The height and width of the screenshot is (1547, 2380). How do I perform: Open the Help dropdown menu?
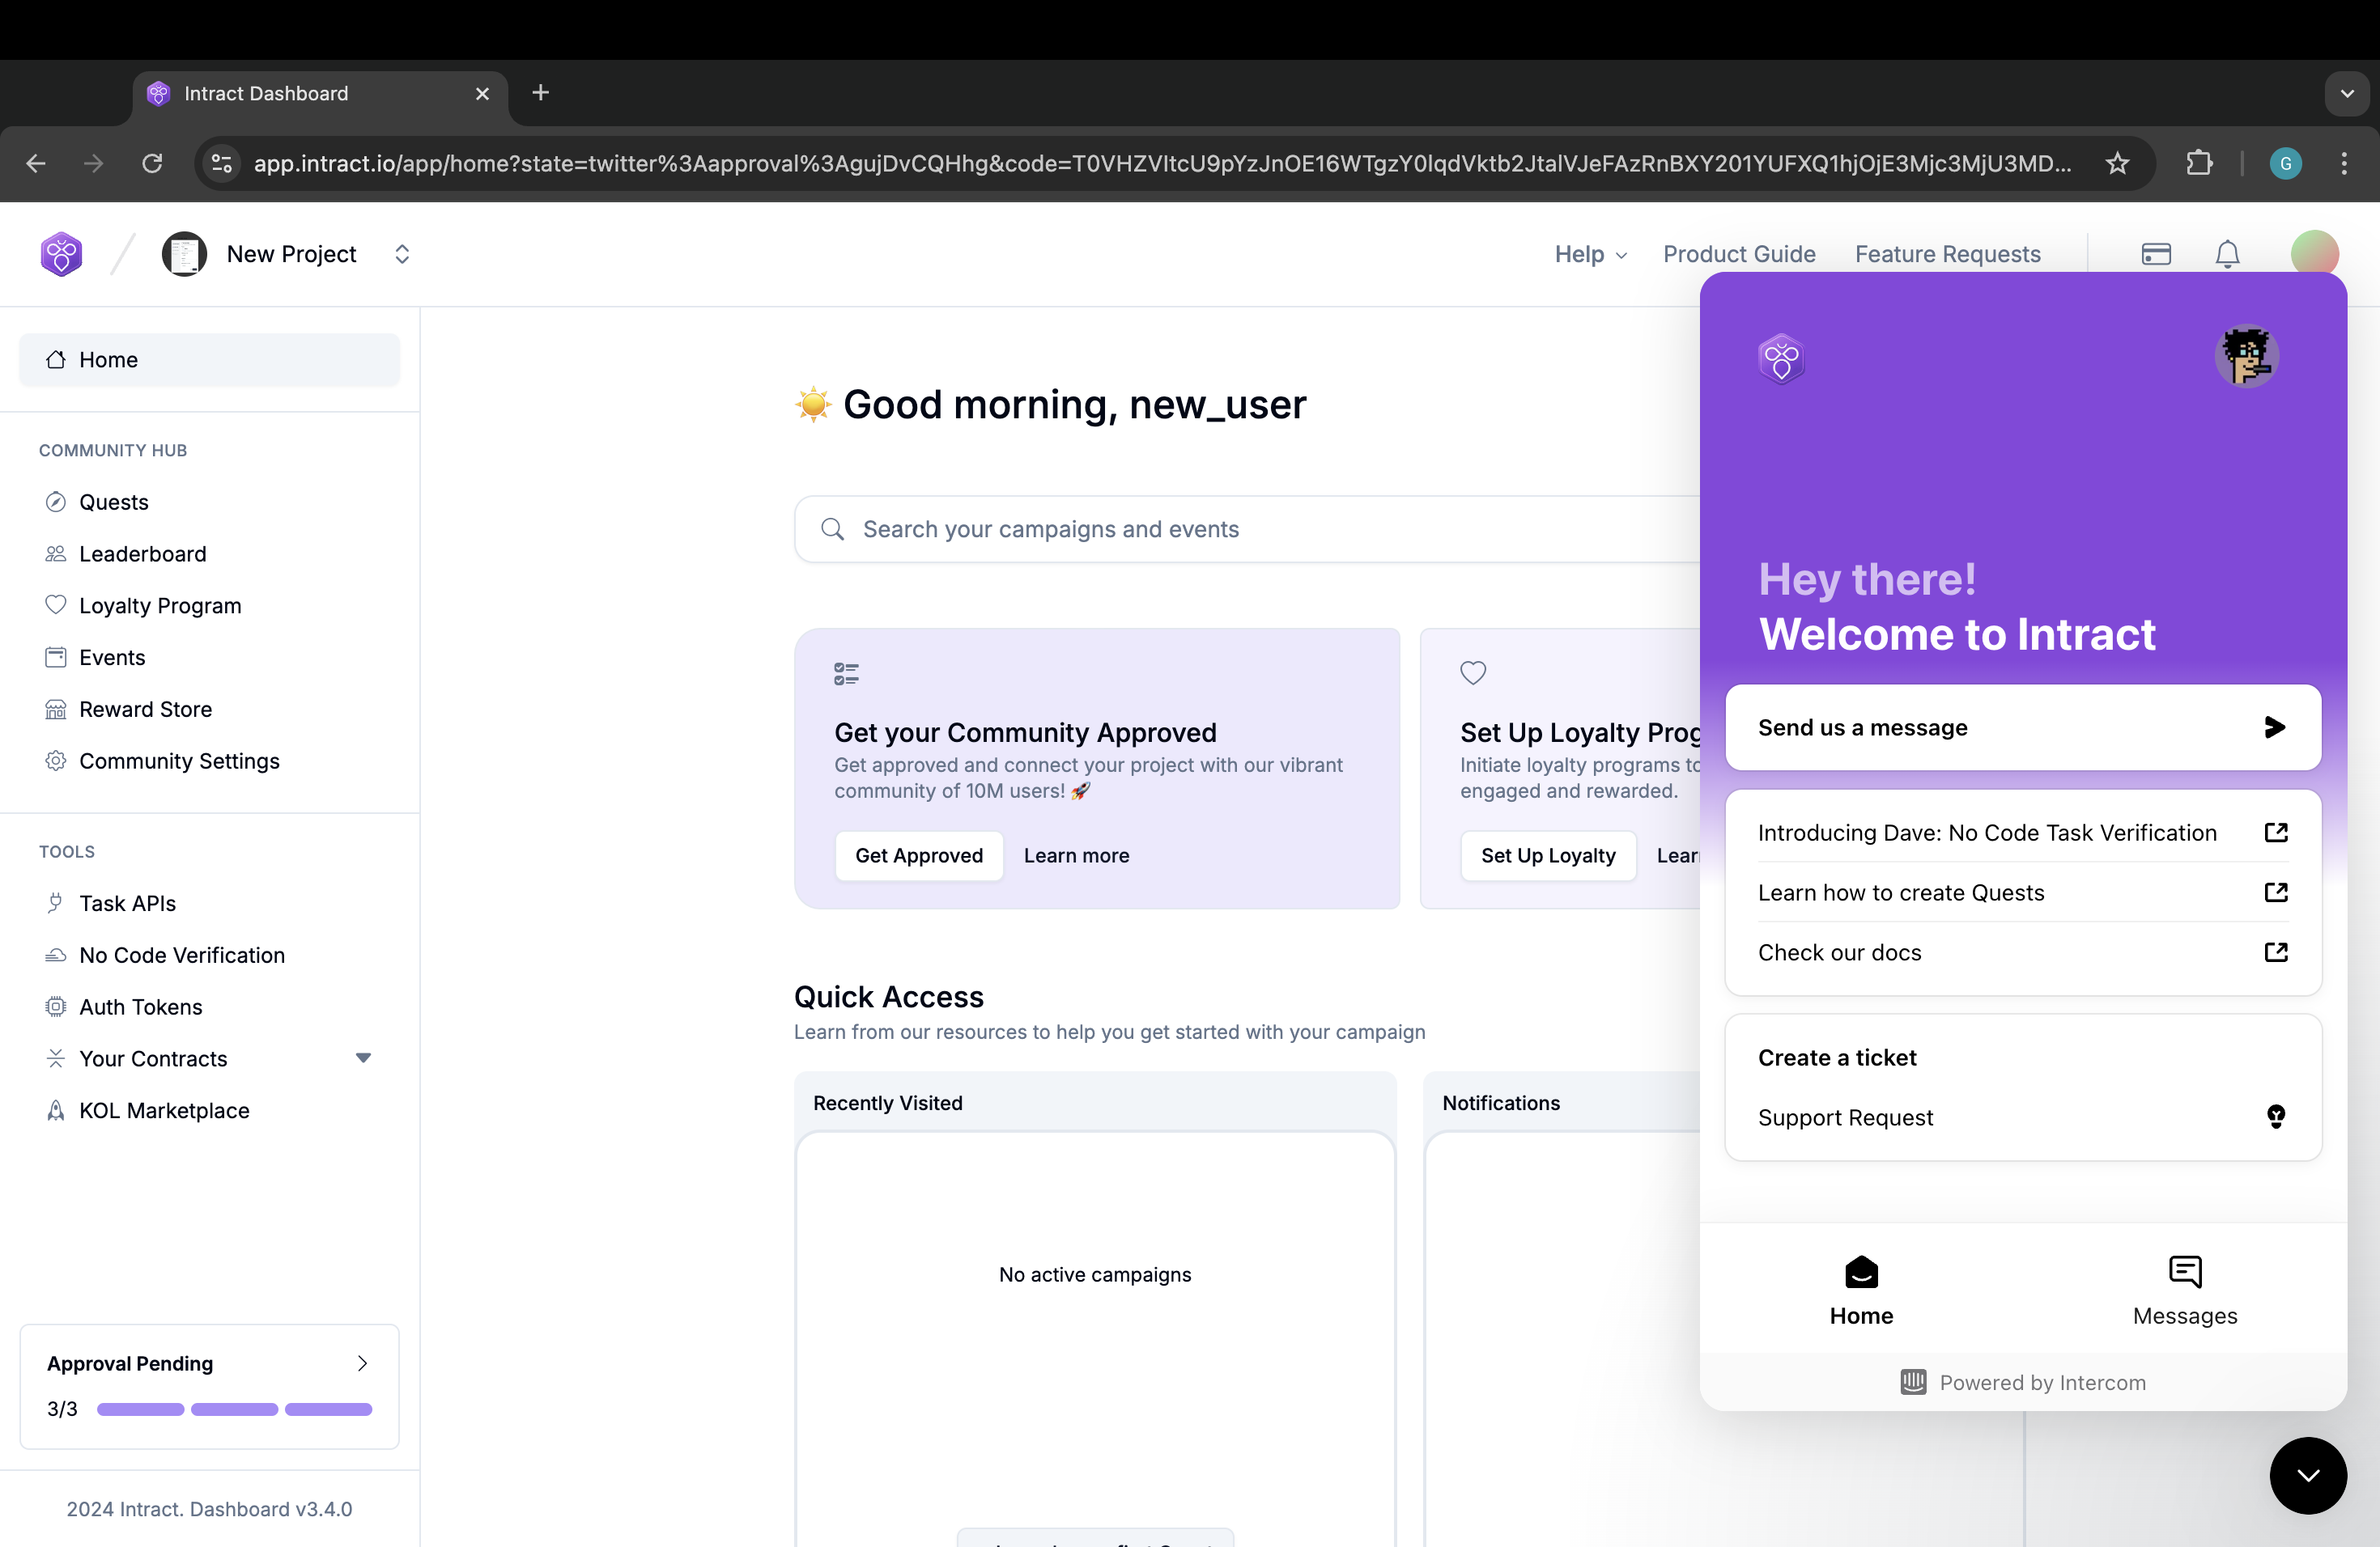(1590, 254)
